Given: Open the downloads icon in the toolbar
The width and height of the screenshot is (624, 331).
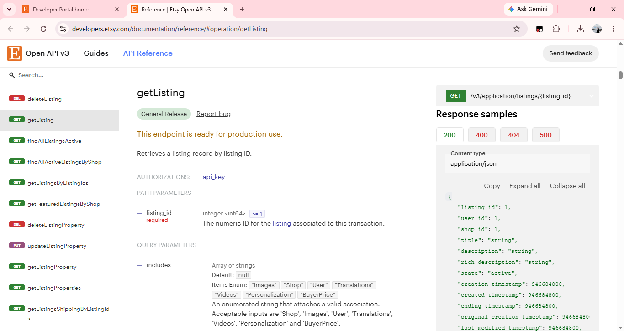Looking at the screenshot, I should [x=580, y=29].
